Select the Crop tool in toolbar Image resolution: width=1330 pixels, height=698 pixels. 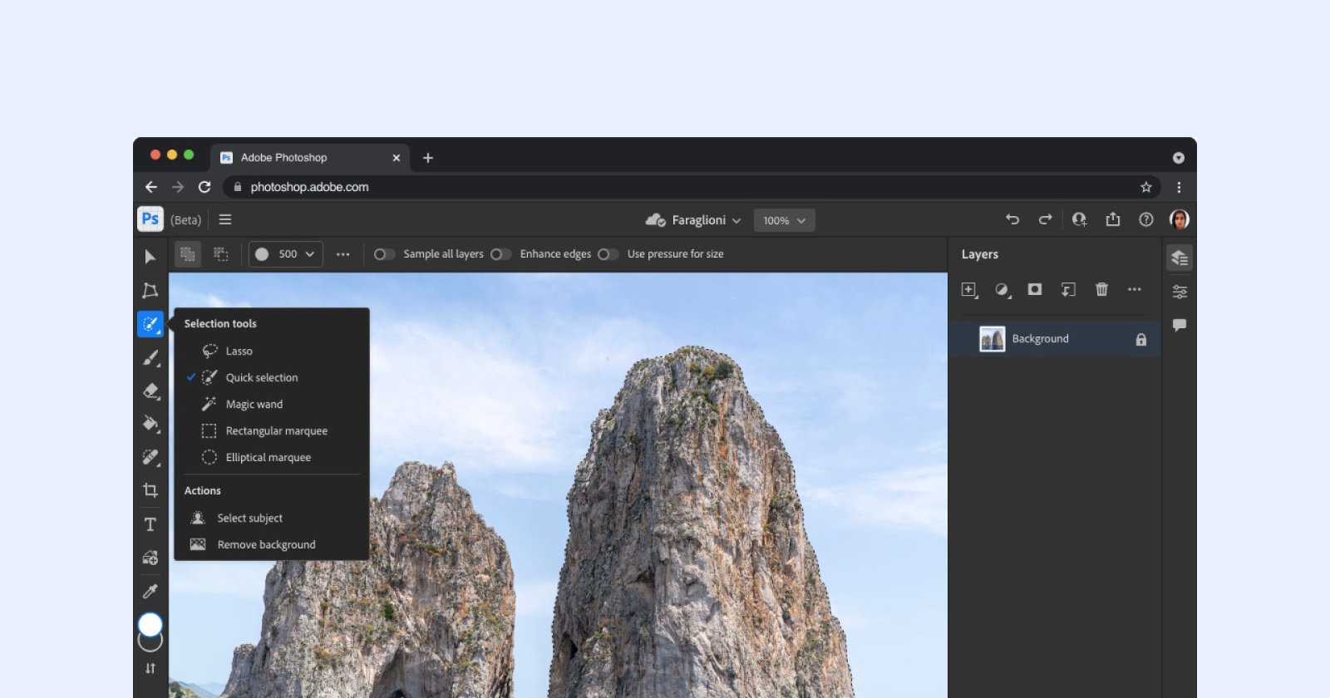click(150, 490)
